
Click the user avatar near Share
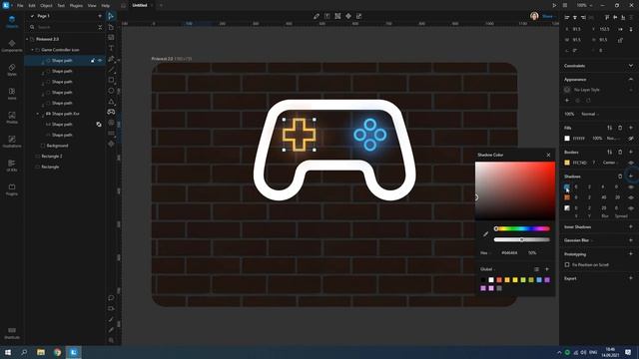tap(534, 16)
